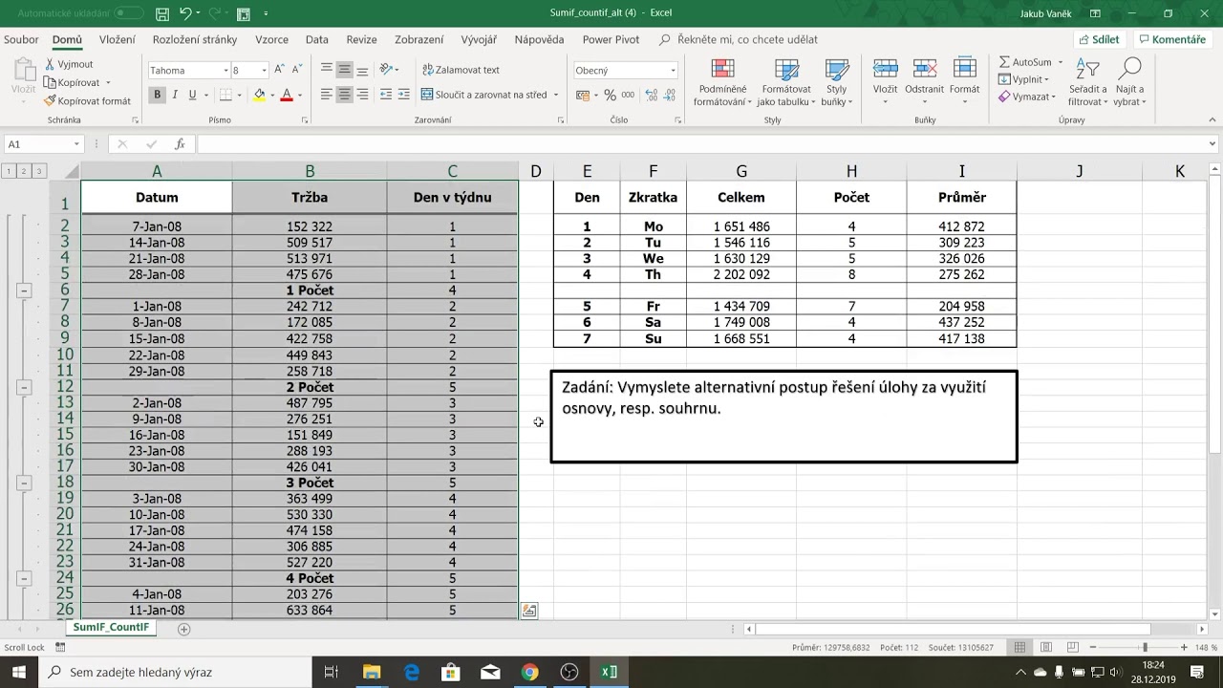
Task: Toggle Wrap Text (Zalamovat text)
Action: pyautogui.click(x=461, y=70)
